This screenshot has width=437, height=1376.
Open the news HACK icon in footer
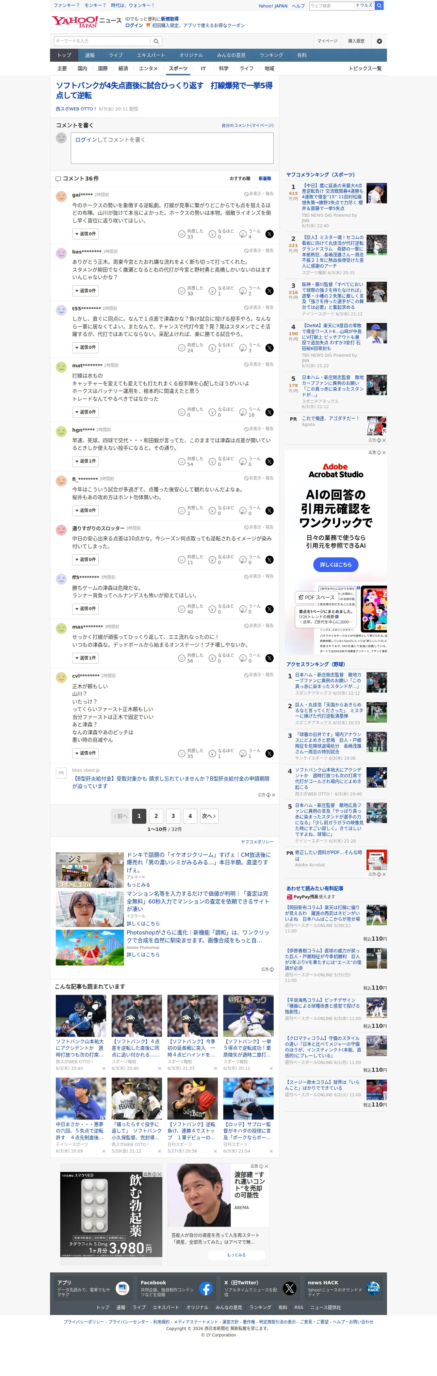click(373, 1288)
